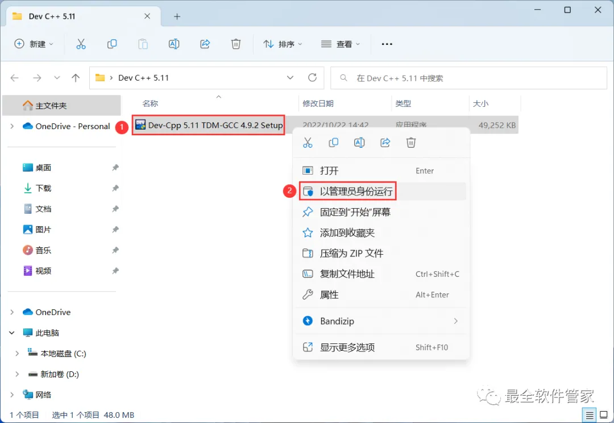This screenshot has height=423, width=614.
Task: Open recent locations chevron dropdown
Action: (57, 78)
